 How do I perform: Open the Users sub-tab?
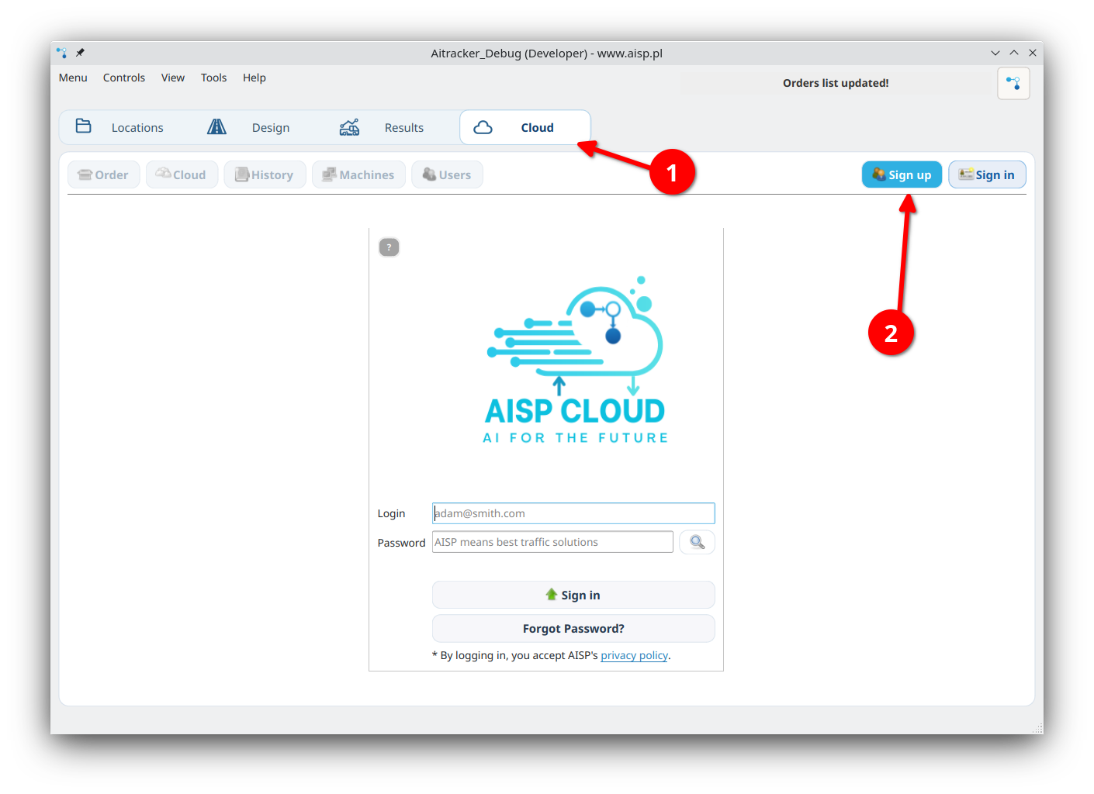[447, 174]
